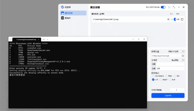Click the four-corner fullscreen icon in compression window

(x=169, y=7)
